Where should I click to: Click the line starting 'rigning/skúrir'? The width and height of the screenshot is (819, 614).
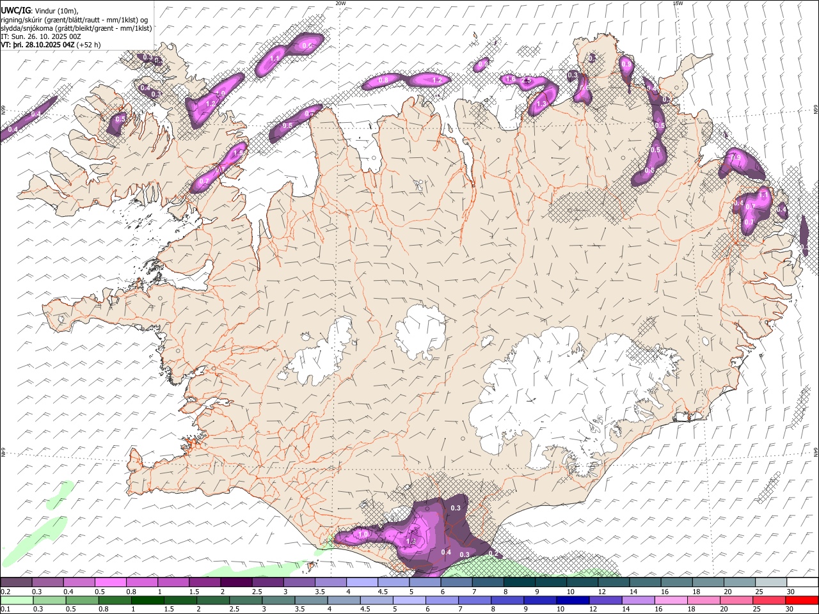click(x=75, y=20)
